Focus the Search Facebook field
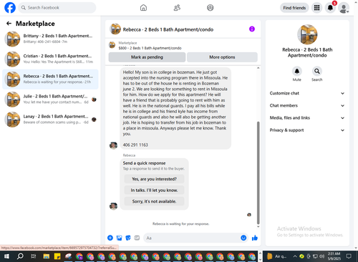Image resolution: width=358 pixels, height=262 pixels. click(x=57, y=8)
